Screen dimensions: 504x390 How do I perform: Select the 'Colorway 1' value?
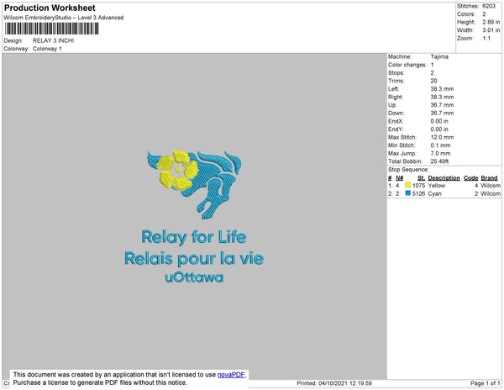pyautogui.click(x=47, y=49)
